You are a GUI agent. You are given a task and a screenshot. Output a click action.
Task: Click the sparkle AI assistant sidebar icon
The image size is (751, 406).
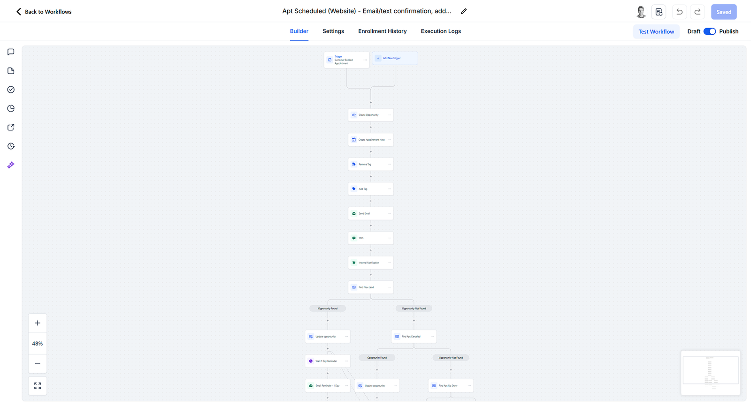pos(11,165)
